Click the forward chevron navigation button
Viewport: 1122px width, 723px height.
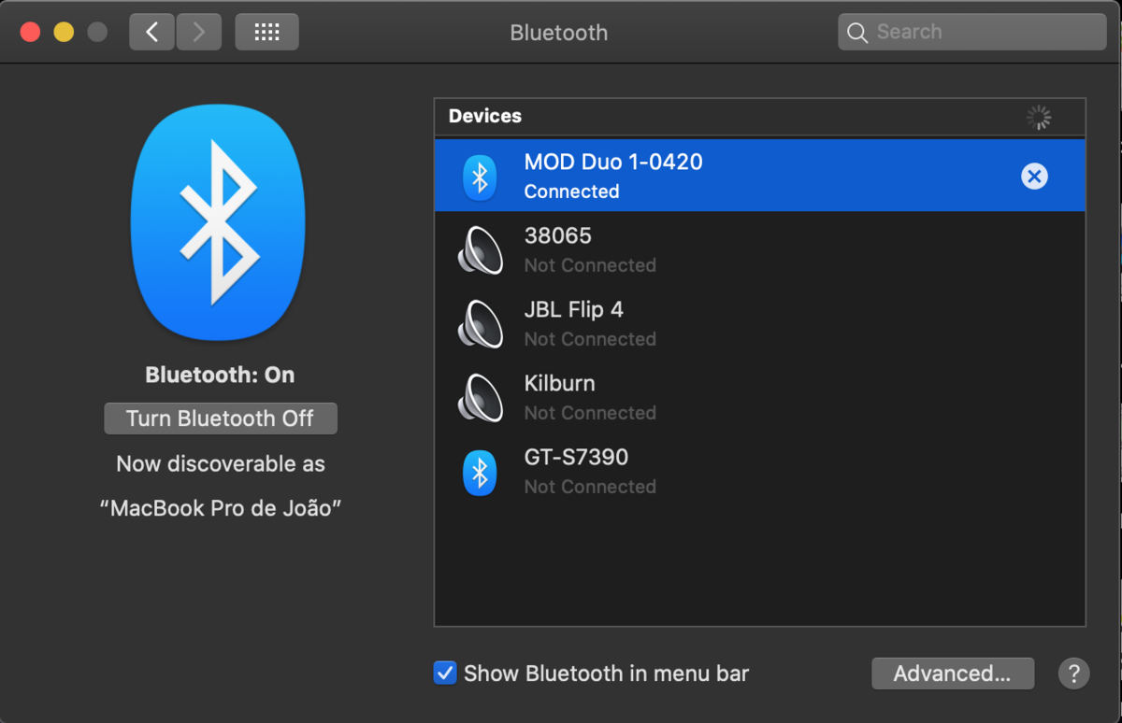[x=198, y=33]
